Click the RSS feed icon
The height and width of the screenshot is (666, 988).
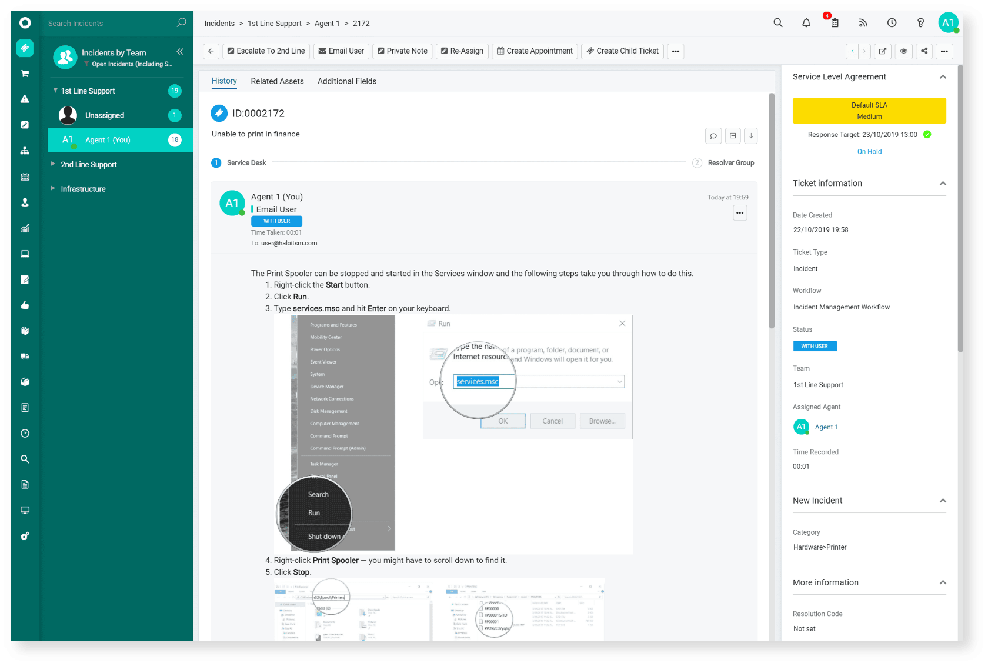tap(863, 23)
